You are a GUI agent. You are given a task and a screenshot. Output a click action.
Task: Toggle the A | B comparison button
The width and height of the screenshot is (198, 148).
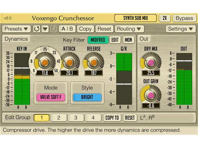click(67, 29)
